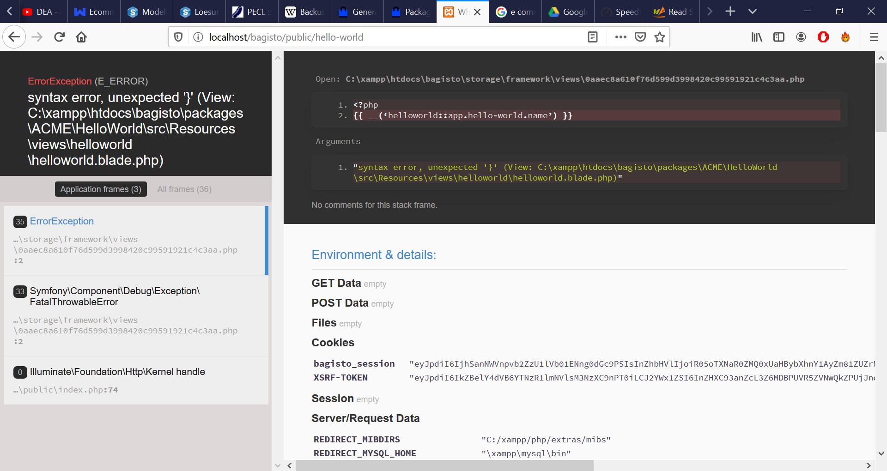This screenshot has height=471, width=887.
Task: Switch to the Google Drive tab
Action: 568,12
